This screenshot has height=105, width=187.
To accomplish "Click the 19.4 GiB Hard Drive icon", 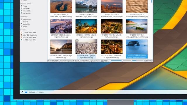I will 21,40.
